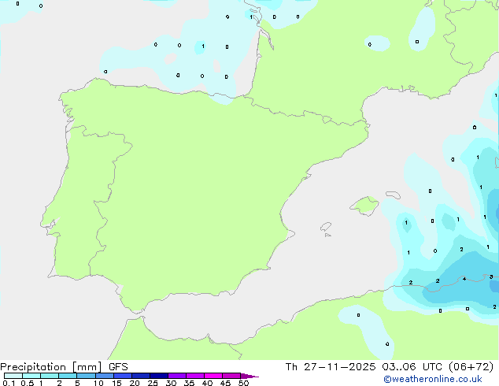This screenshot has width=499, height=386.
Task: Click the 5–10 mm legend color box
Action: (87, 376)
